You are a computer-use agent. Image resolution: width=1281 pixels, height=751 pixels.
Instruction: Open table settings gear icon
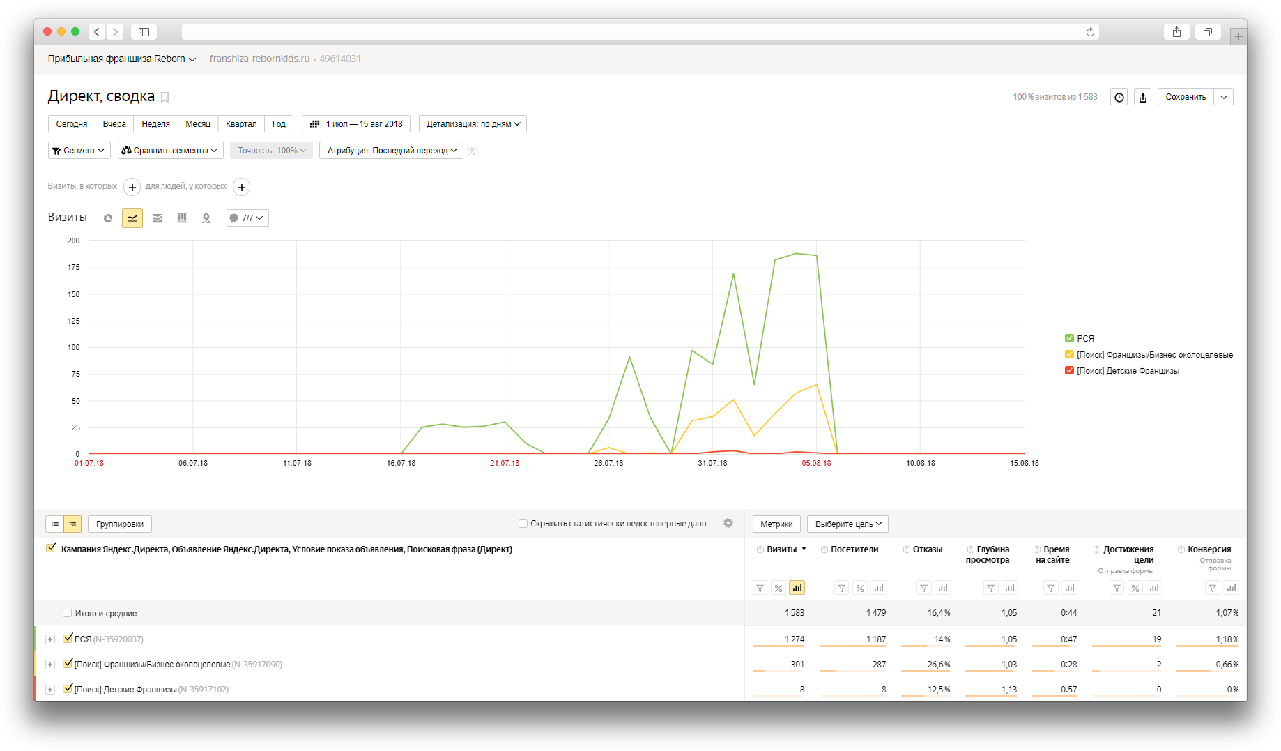[728, 523]
